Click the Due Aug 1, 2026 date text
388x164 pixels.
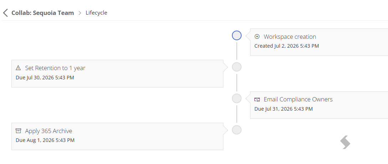(45, 140)
